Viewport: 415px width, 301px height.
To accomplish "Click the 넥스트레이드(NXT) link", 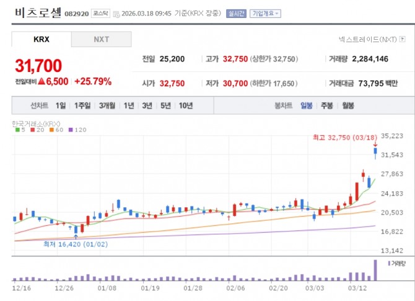I will pyautogui.click(x=368, y=39).
